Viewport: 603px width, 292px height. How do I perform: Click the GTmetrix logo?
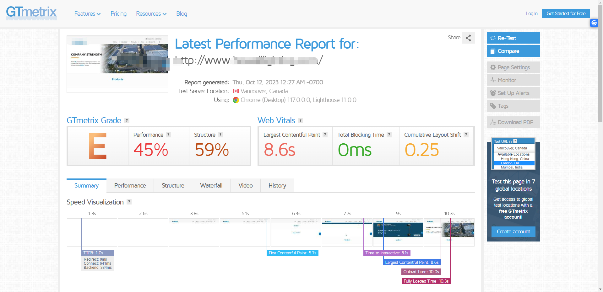pos(31,13)
